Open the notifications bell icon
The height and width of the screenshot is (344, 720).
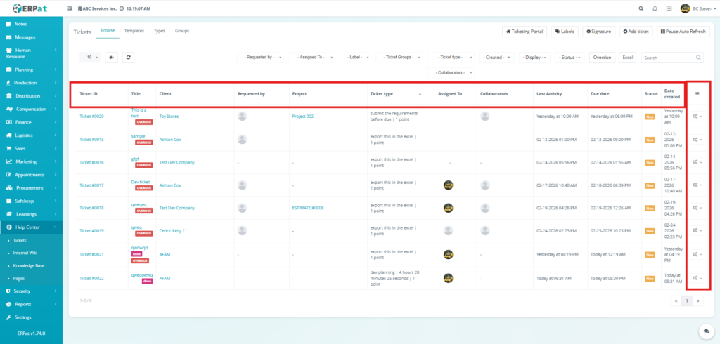point(655,8)
